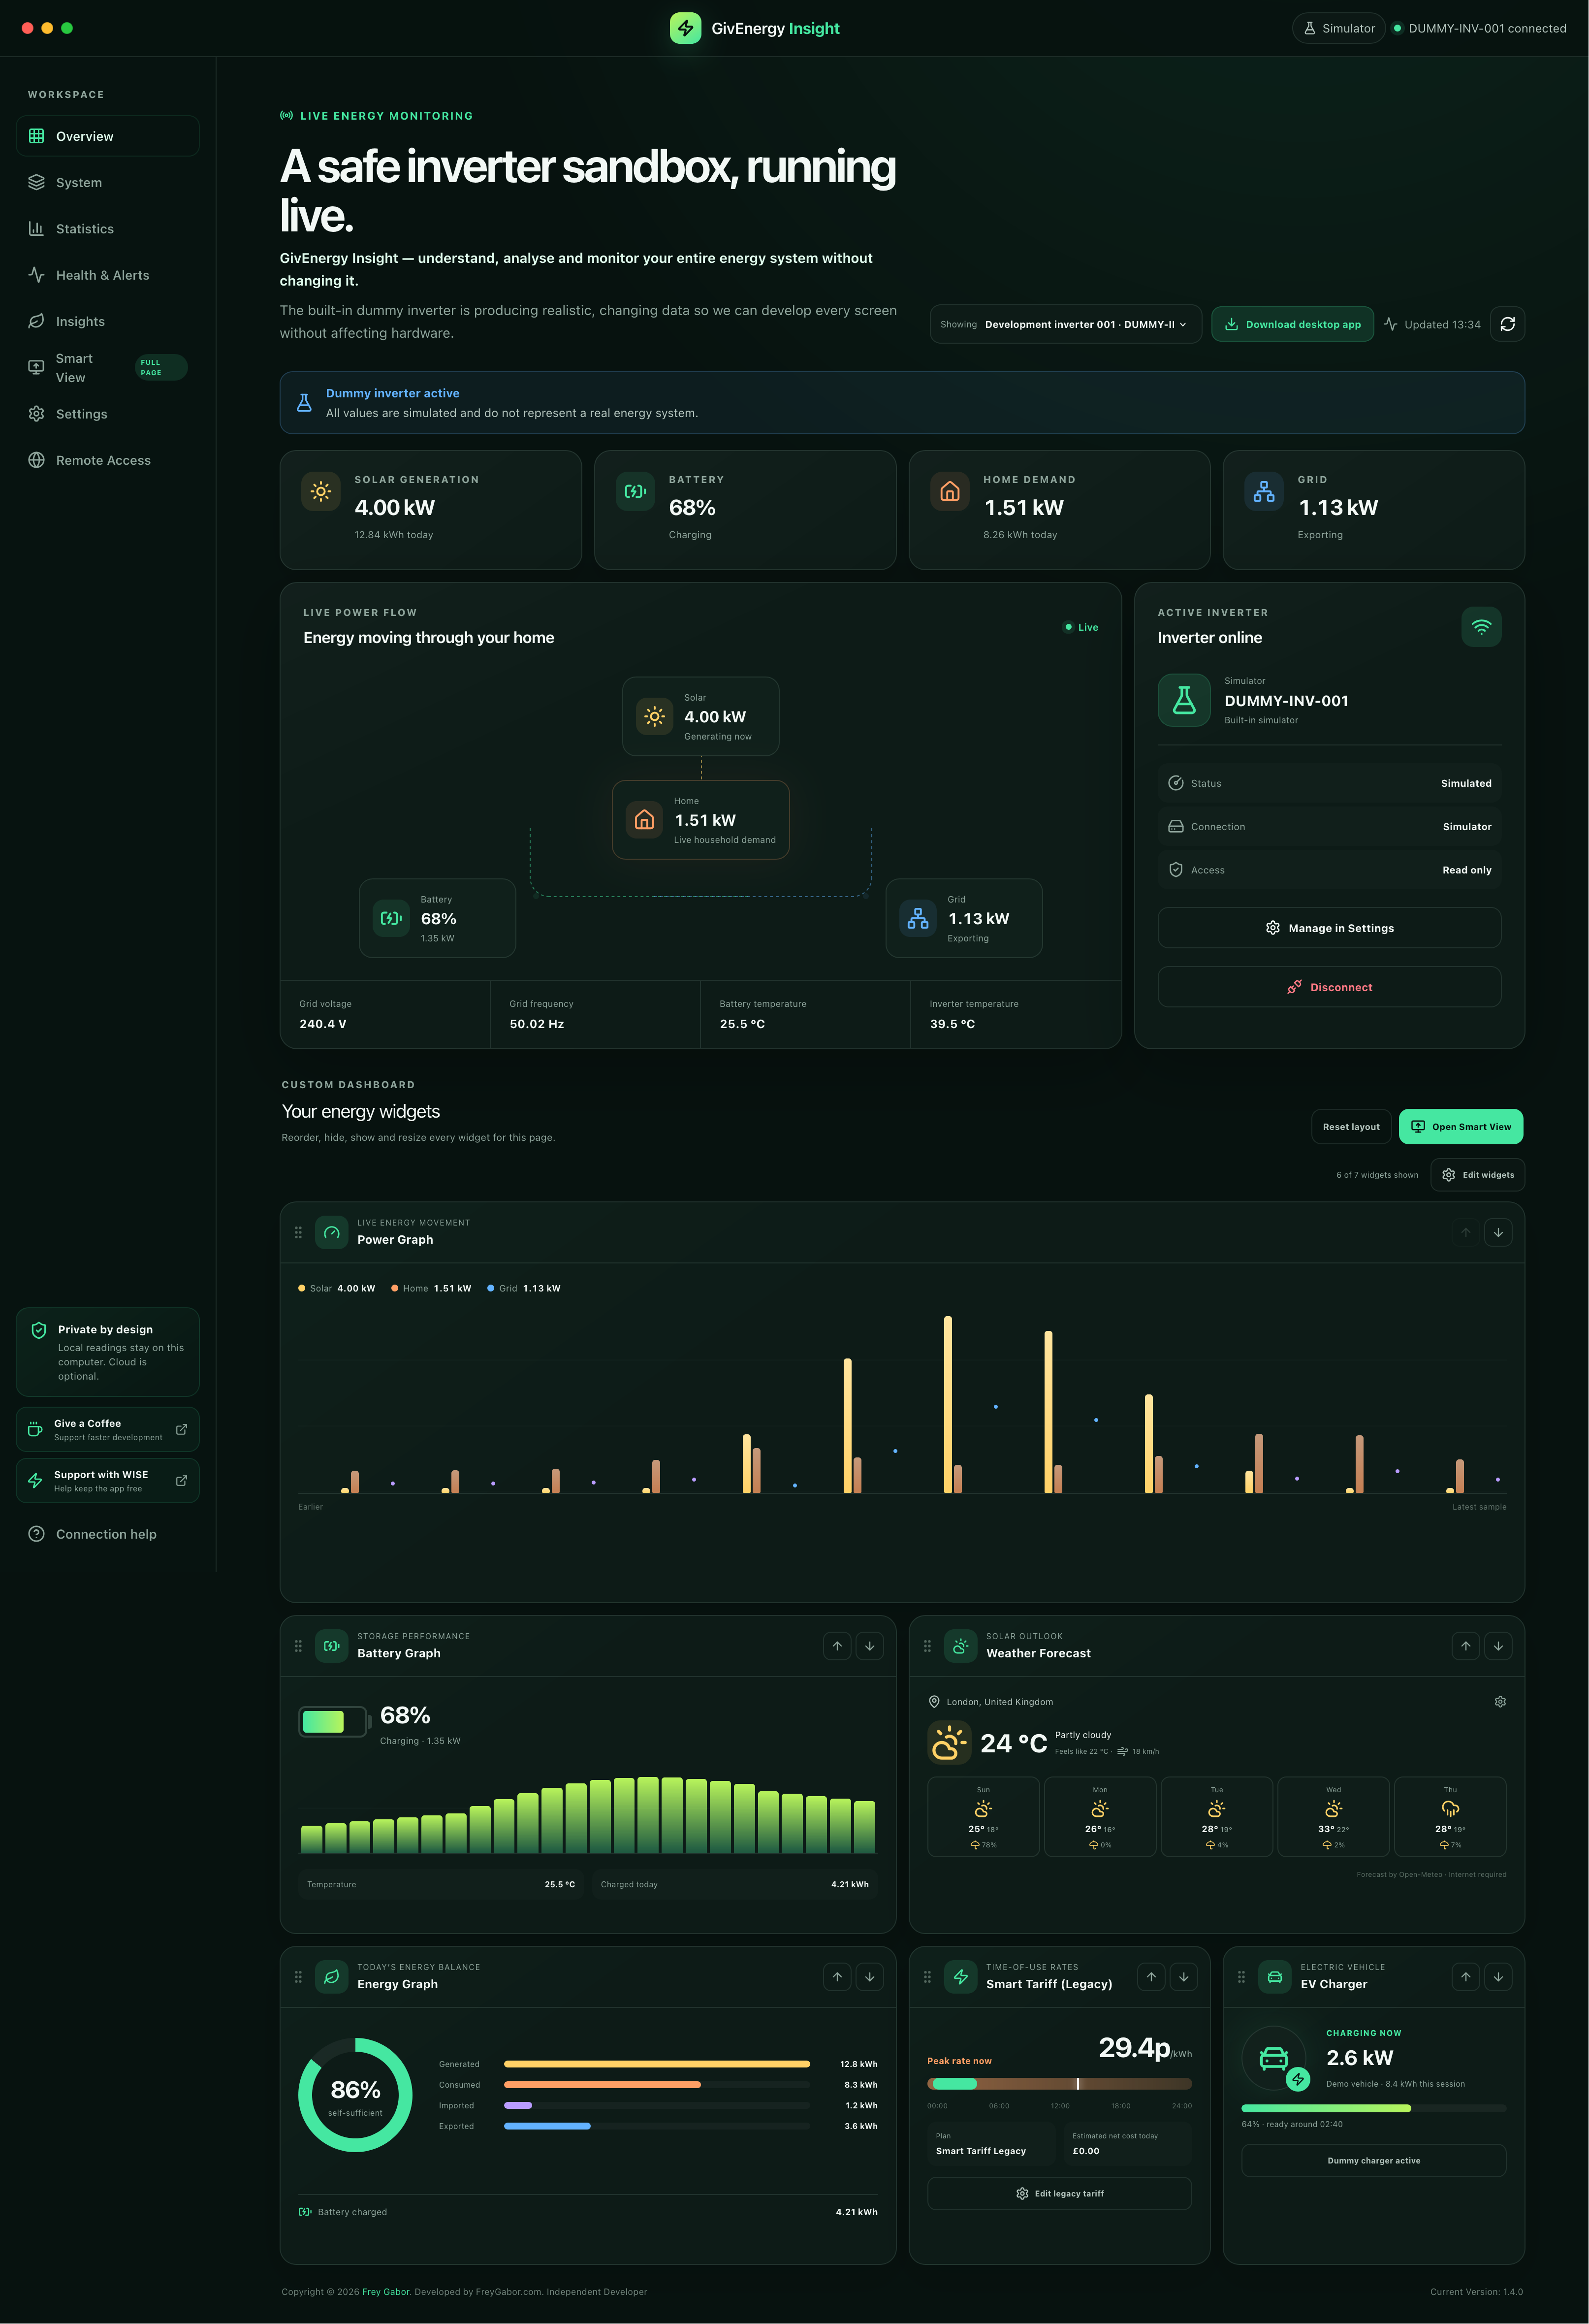Click the tariff rate timeline bar
Image resolution: width=1589 pixels, height=2324 pixels.
click(x=1060, y=2084)
